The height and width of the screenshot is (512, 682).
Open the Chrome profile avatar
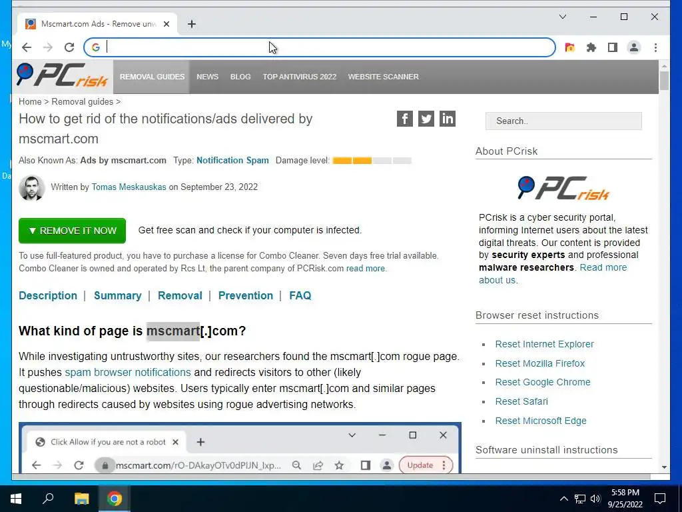tap(634, 47)
